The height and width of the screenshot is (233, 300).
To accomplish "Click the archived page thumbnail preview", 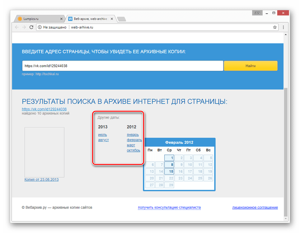I will click(x=44, y=152).
